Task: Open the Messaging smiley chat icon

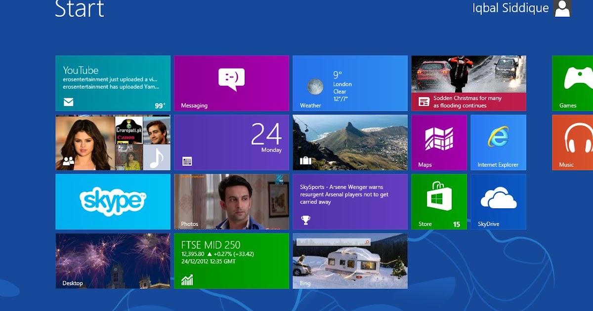Action: [231, 79]
